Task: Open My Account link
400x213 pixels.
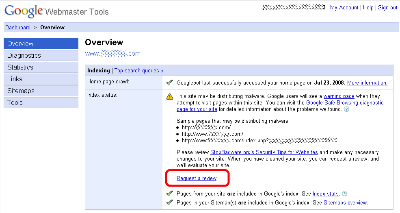Action: click(344, 7)
